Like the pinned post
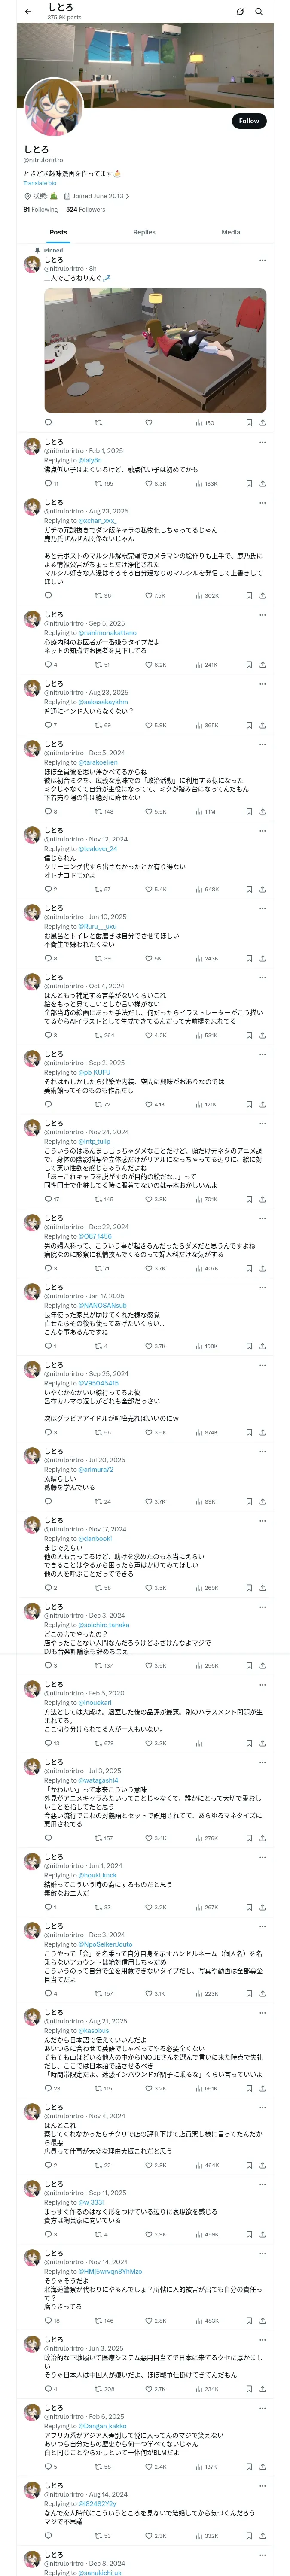Screen dimensions: 290x2576 148,422
